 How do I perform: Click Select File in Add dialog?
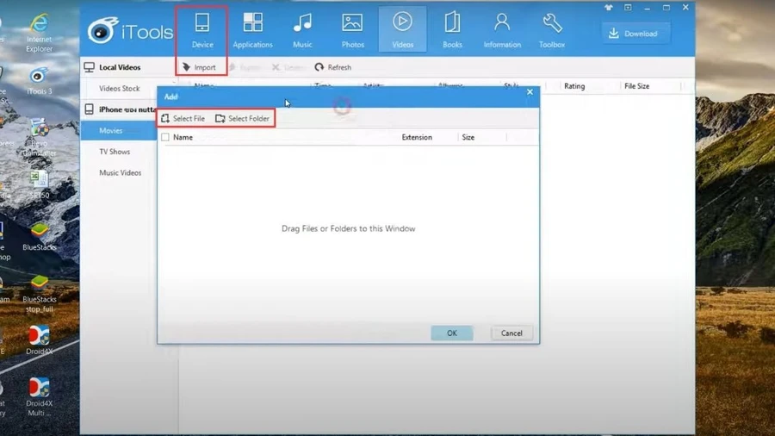click(183, 119)
